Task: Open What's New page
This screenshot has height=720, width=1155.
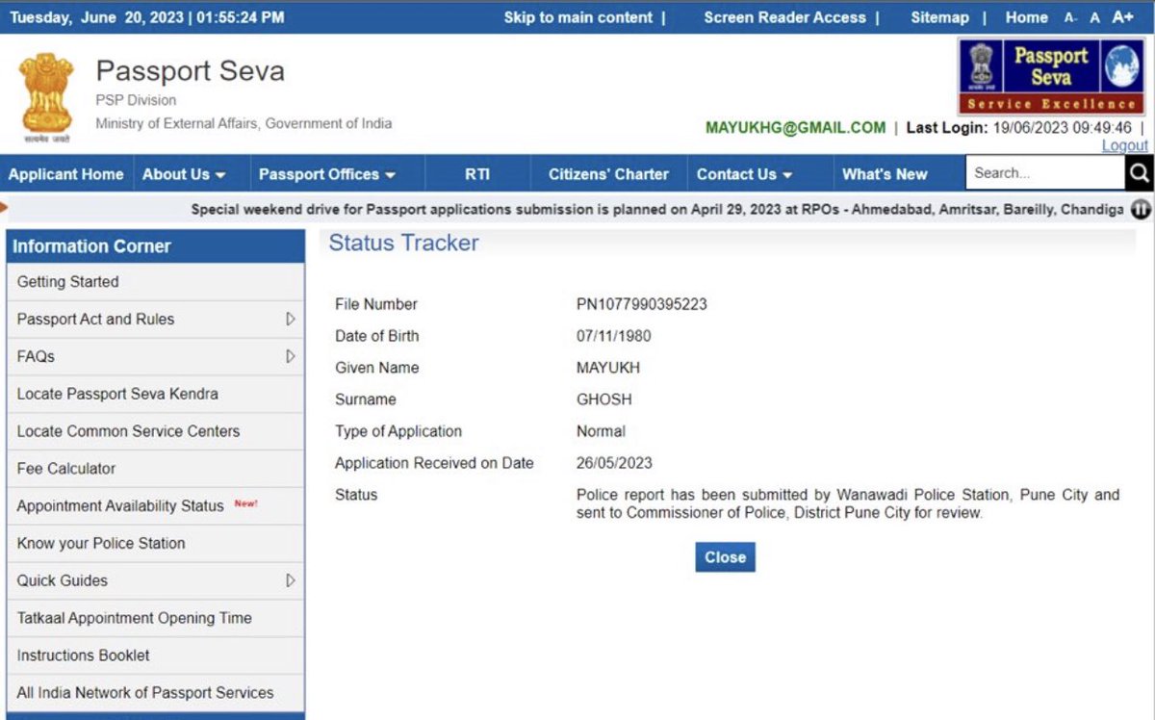Action: [x=885, y=174]
